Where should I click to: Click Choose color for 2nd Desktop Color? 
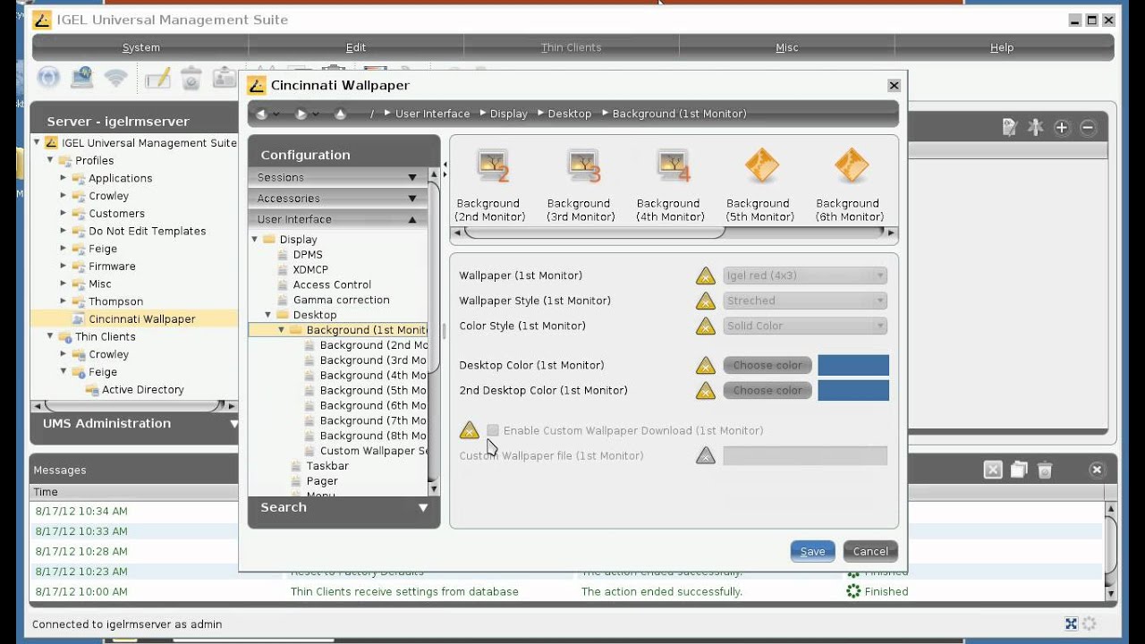coord(768,390)
